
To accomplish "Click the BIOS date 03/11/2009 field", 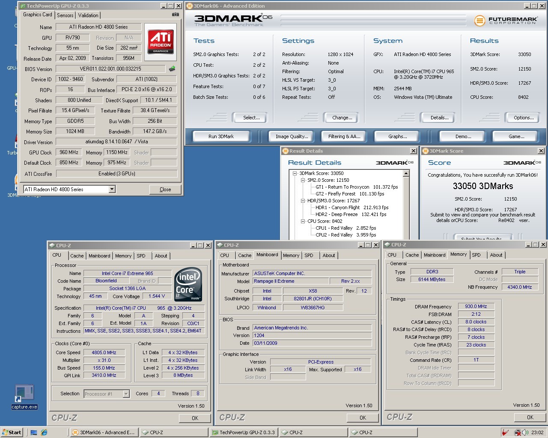I will click(x=312, y=343).
